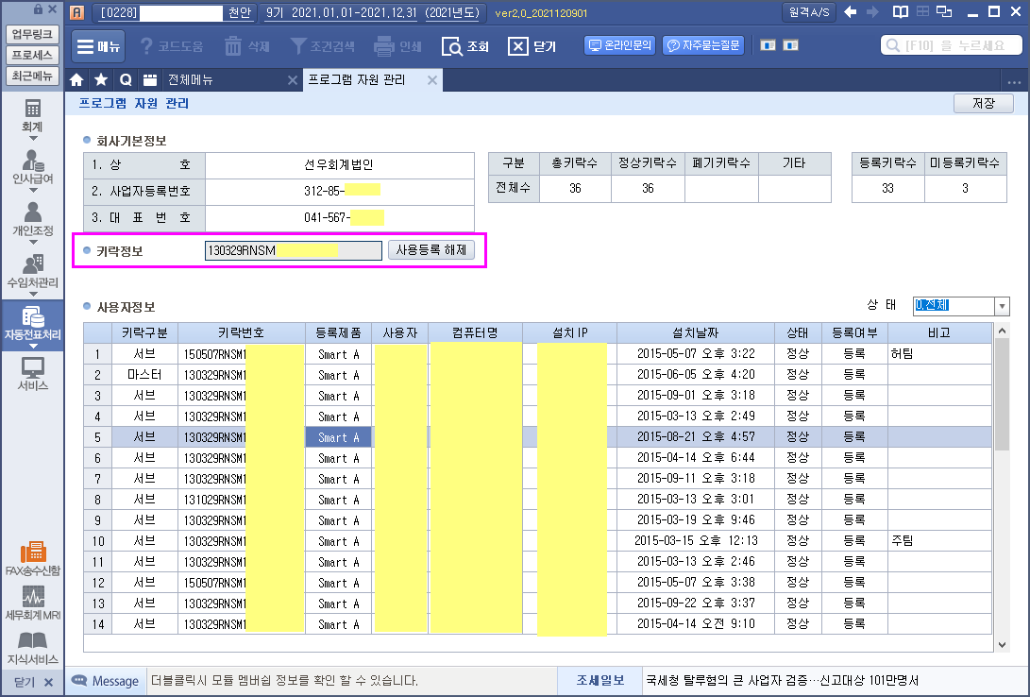The height and width of the screenshot is (697, 1030).
Task: Click the 저장 save button
Action: point(984,104)
